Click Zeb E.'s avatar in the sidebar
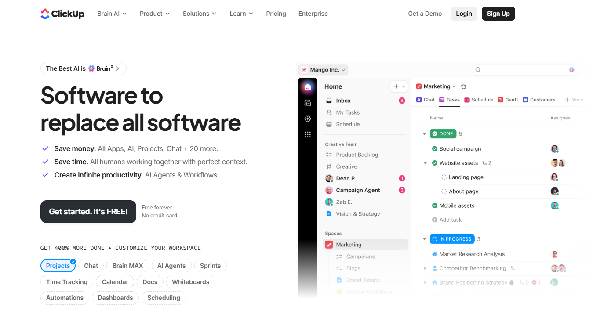 [329, 202]
